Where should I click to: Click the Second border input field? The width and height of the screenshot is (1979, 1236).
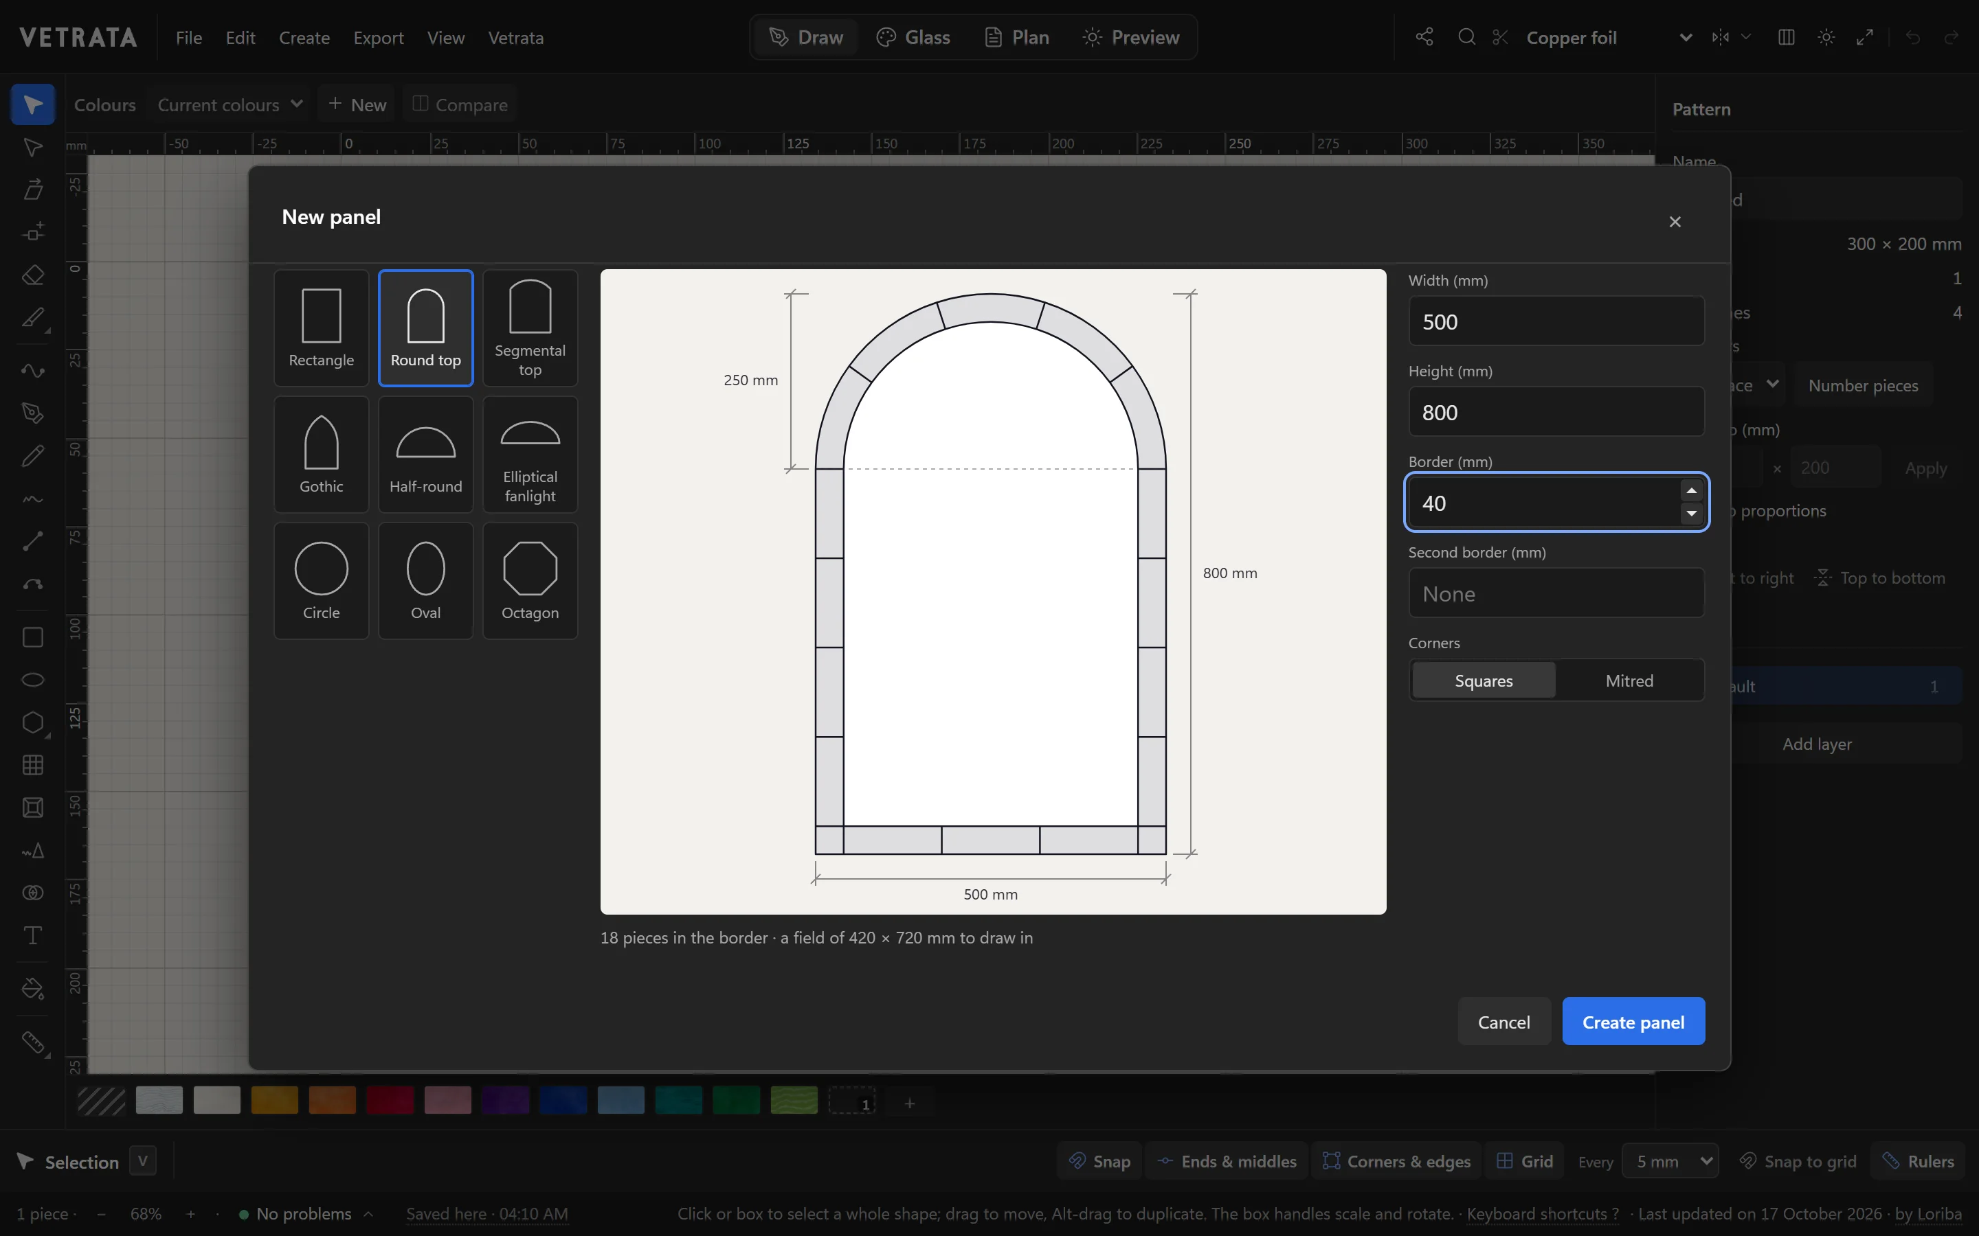(1556, 593)
